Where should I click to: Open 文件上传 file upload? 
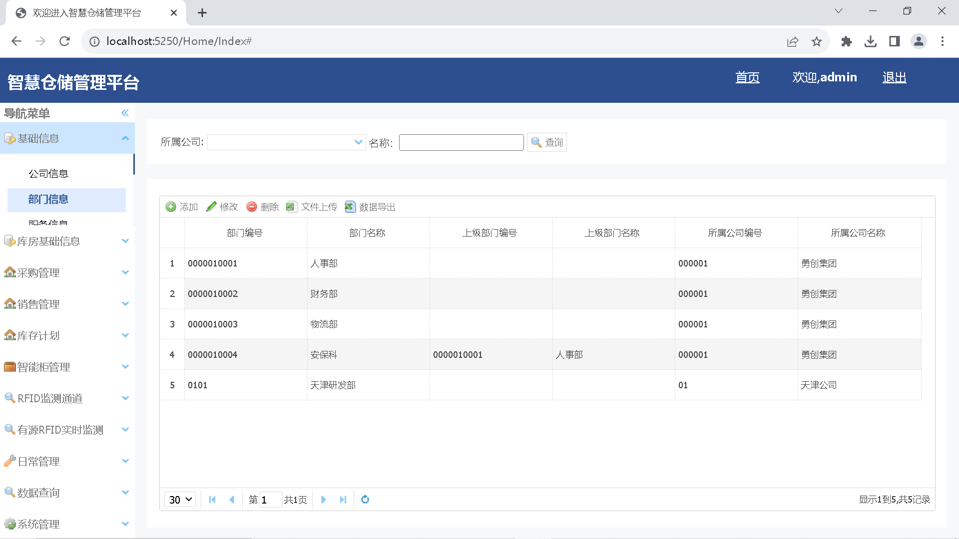[312, 207]
